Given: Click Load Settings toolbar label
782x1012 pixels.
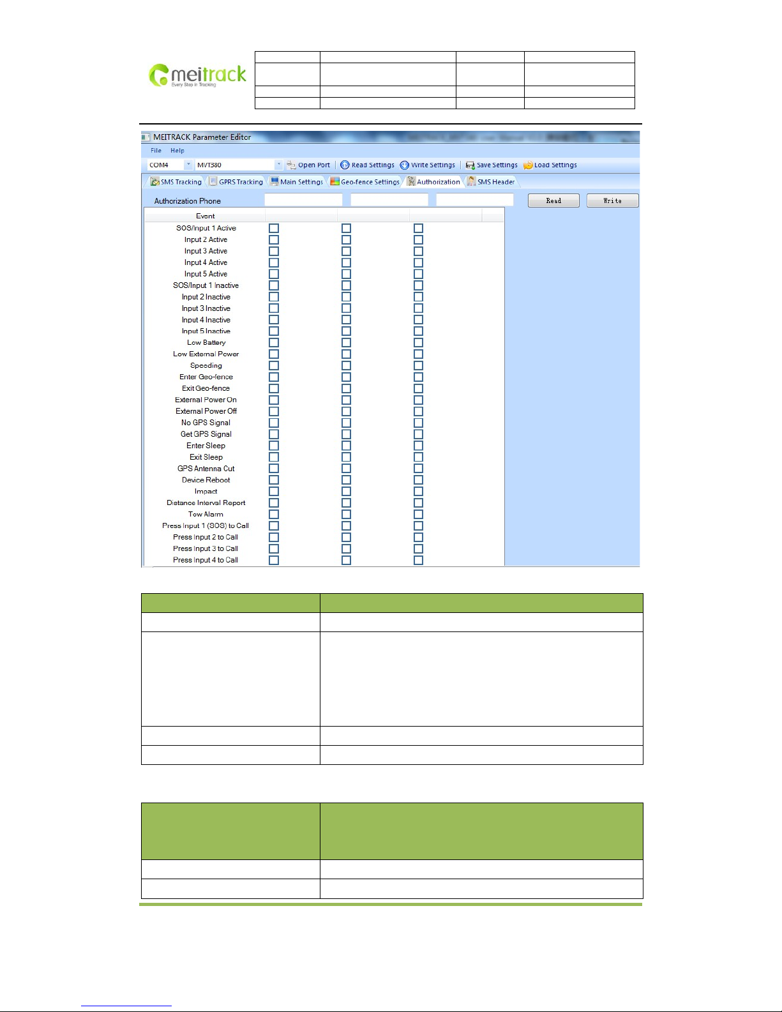Looking at the screenshot, I should (555, 165).
